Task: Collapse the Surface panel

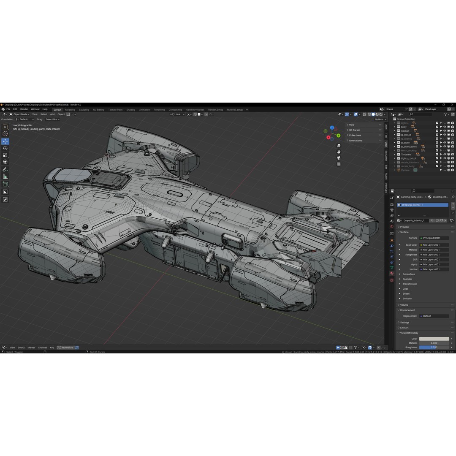Action: tap(404, 232)
